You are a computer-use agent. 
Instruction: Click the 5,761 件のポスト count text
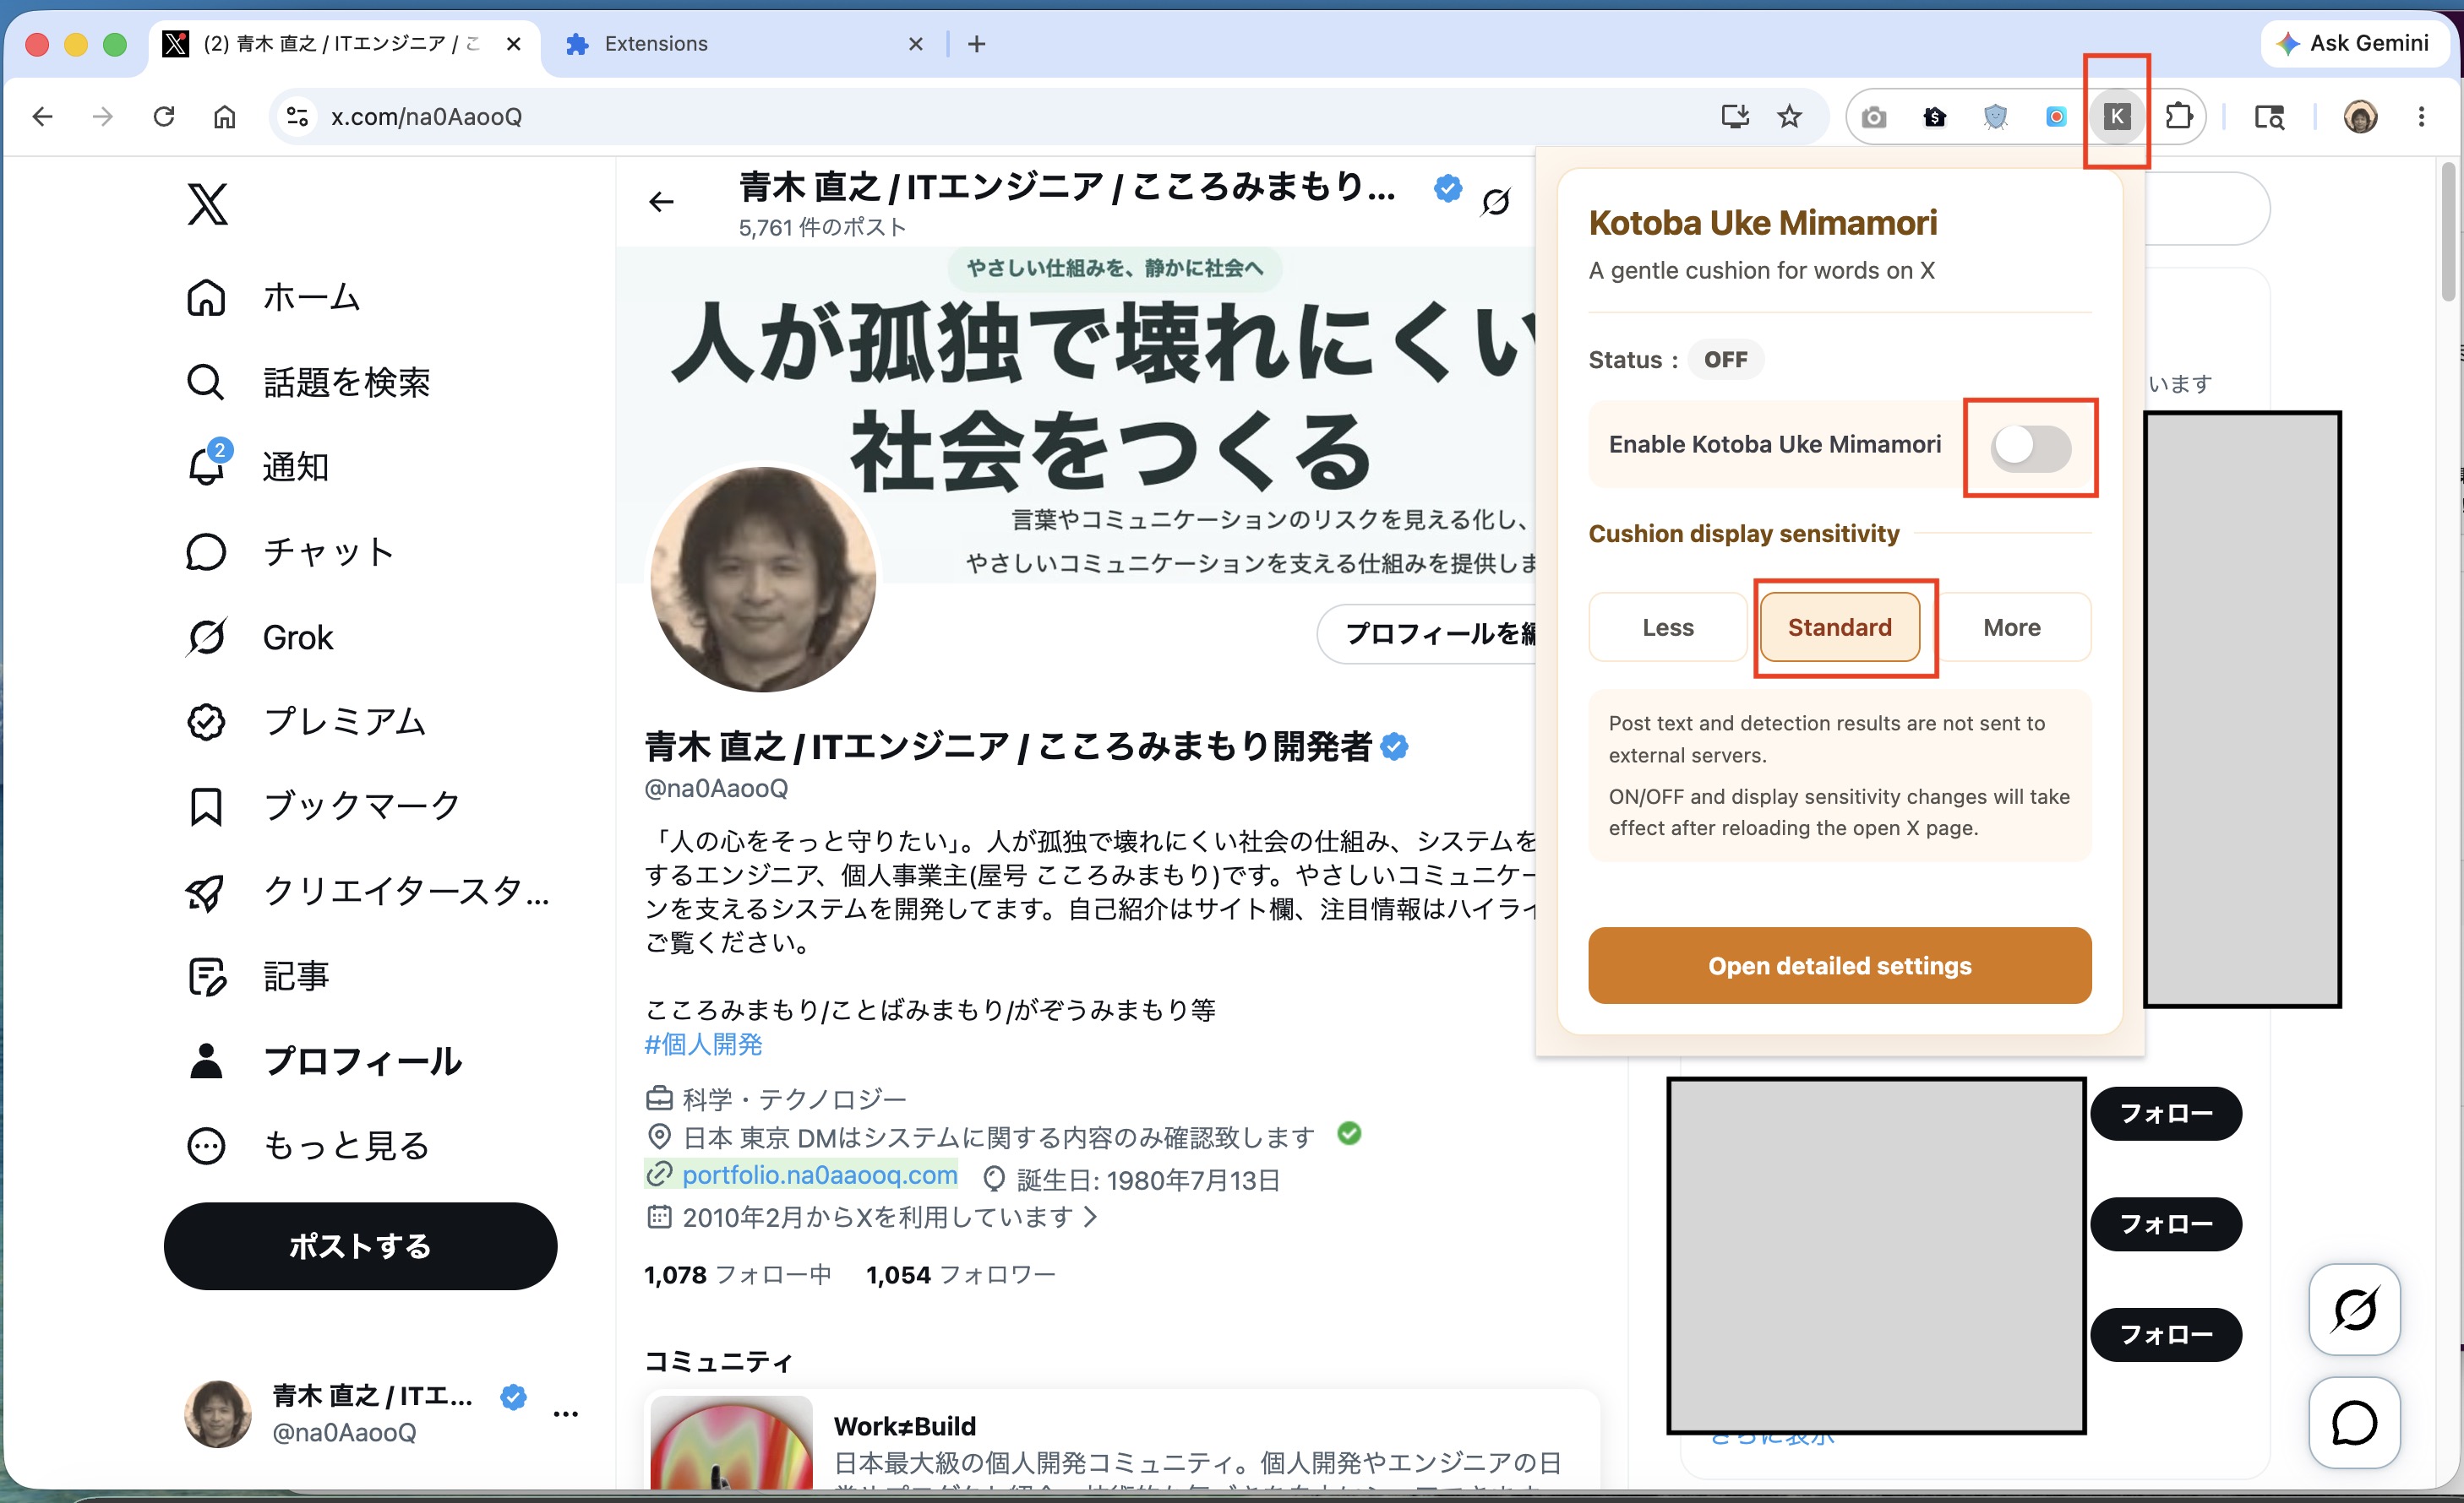pos(822,228)
